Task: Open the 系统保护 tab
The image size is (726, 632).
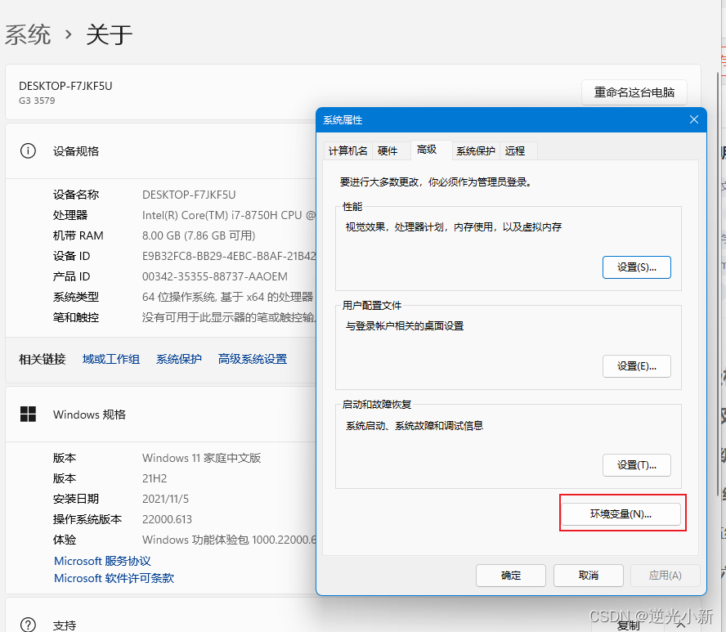Action: (476, 150)
